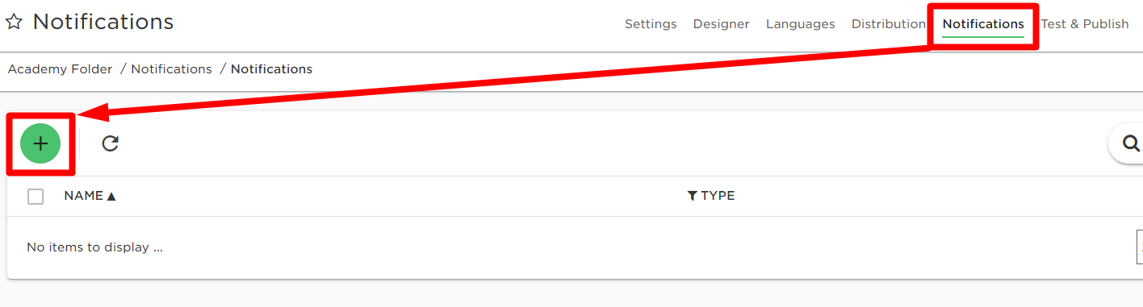The width and height of the screenshot is (1143, 307).
Task: Click the TYPE column header text
Action: click(x=718, y=196)
